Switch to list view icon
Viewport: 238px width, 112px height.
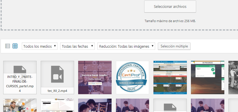click(x=8, y=46)
